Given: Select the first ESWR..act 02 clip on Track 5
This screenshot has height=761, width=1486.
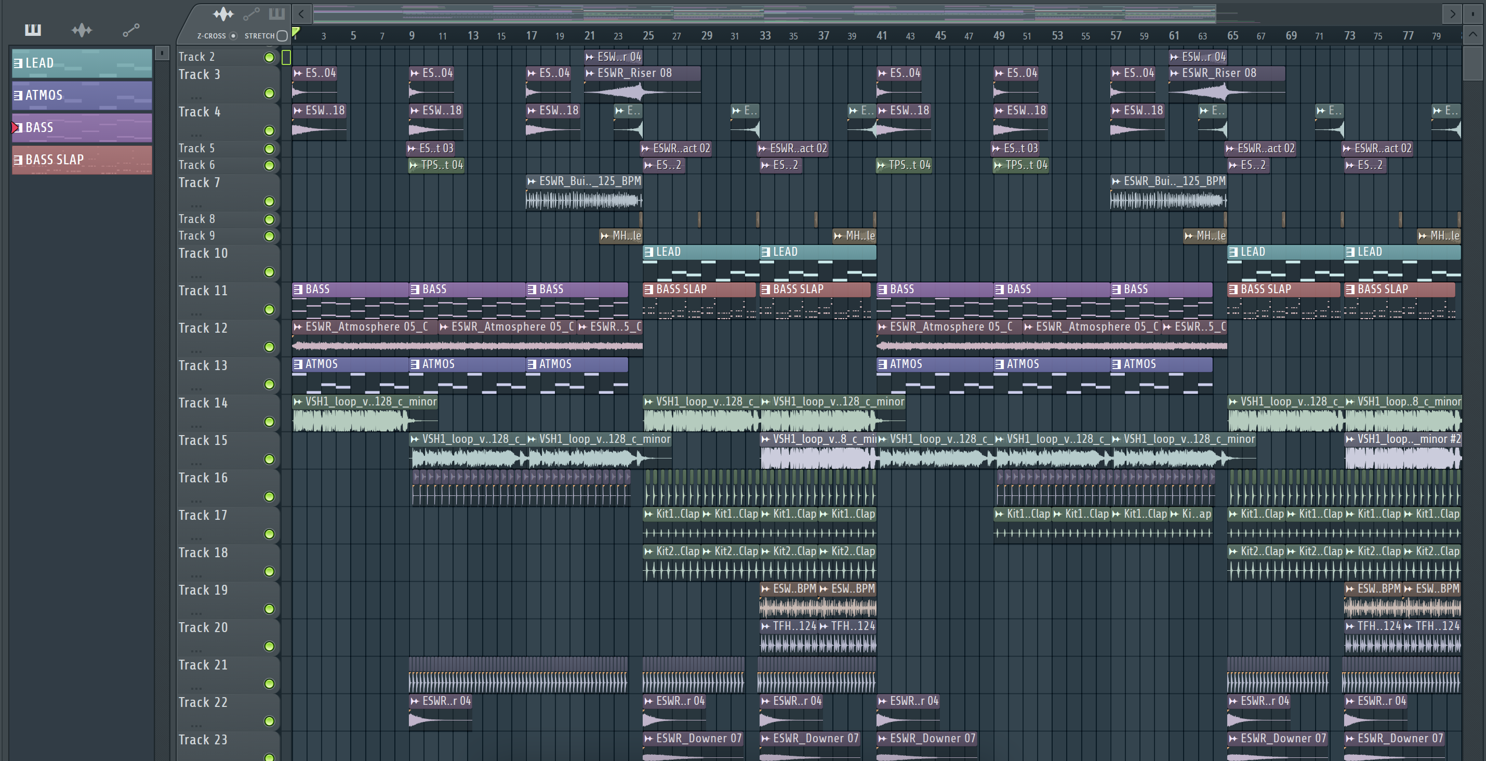Looking at the screenshot, I should [x=677, y=149].
